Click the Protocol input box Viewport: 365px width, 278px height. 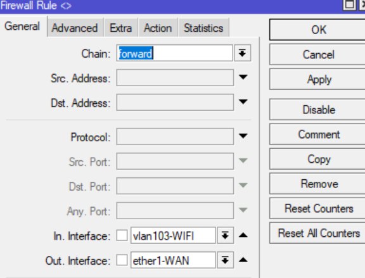click(175, 137)
